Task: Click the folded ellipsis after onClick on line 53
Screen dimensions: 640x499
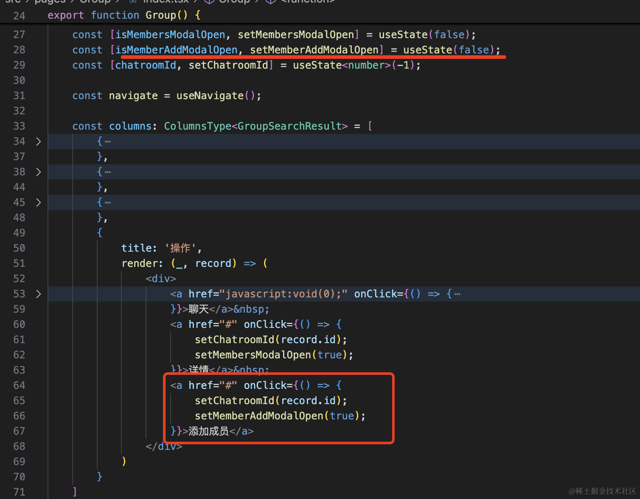Action: (457, 294)
